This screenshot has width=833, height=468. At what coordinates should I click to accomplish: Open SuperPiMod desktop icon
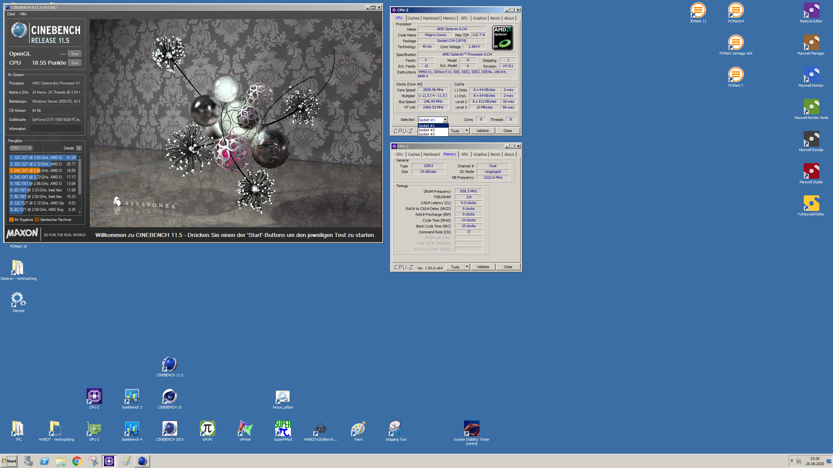point(283,431)
